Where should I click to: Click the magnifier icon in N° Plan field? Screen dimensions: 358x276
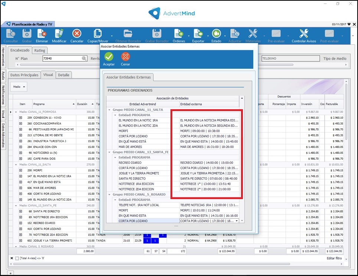tap(84, 58)
